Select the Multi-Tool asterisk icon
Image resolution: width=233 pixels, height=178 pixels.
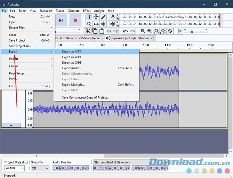click(103, 24)
